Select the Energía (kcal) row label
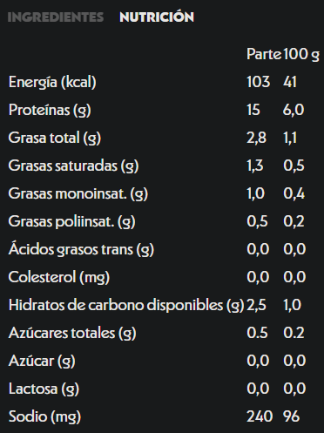The image size is (324, 433). (52, 82)
